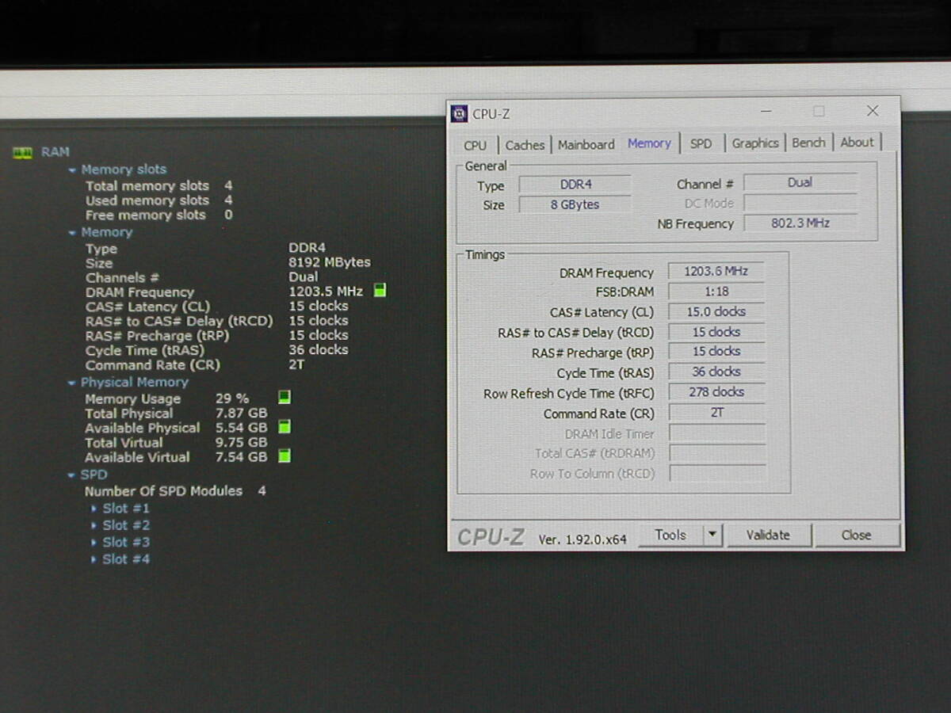
Task: Open the About tab
Action: point(857,143)
